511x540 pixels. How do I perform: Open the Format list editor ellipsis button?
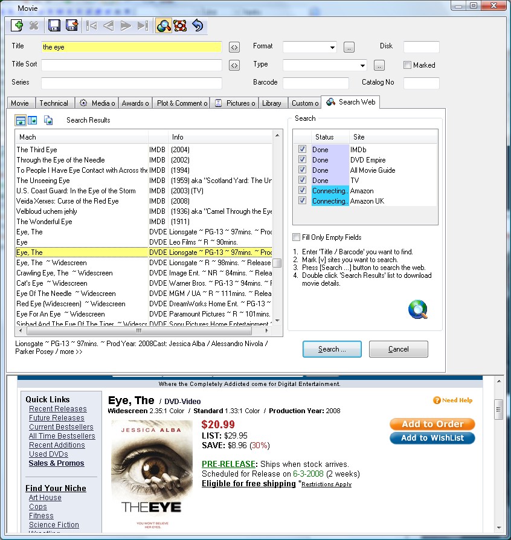pos(349,47)
